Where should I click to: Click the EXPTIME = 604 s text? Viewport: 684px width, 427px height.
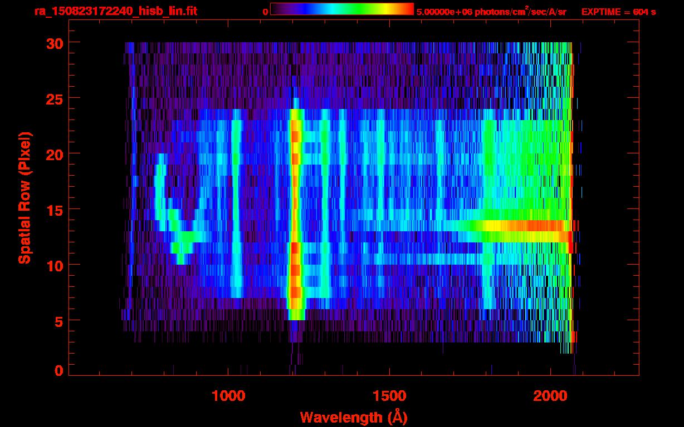coord(618,12)
